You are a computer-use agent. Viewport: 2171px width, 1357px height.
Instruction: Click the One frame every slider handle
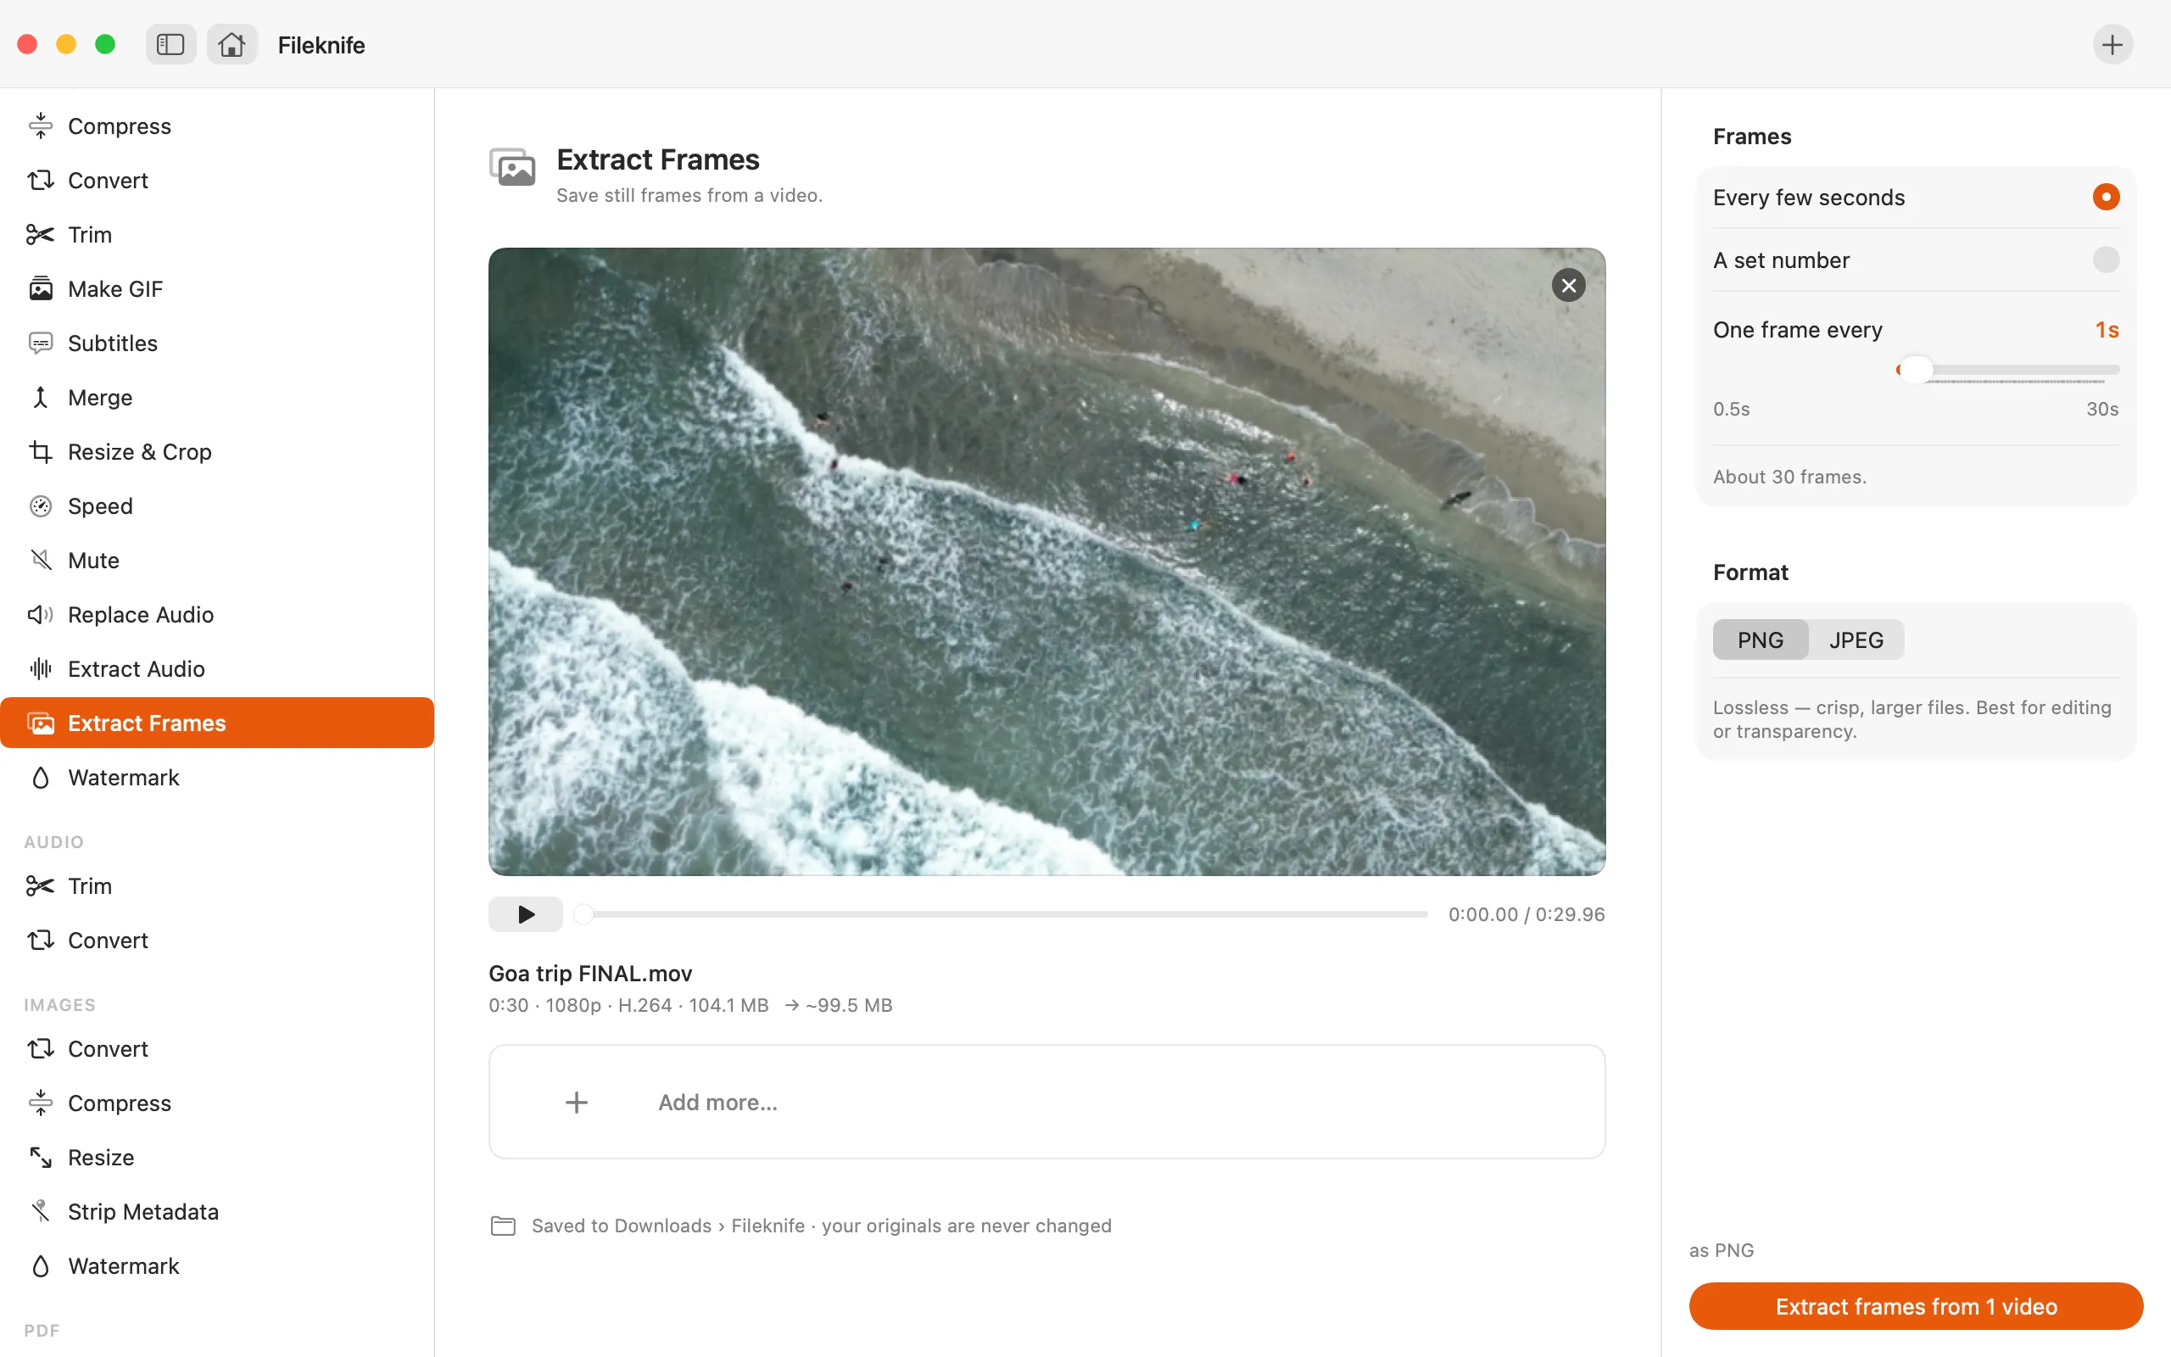point(1917,369)
